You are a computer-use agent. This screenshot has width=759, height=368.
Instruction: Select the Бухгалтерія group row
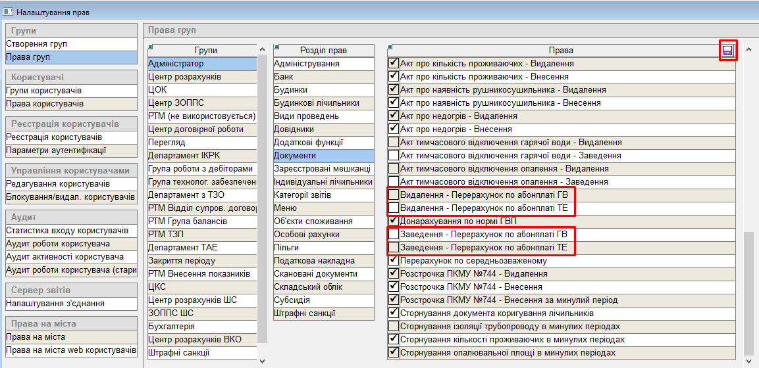point(172,327)
